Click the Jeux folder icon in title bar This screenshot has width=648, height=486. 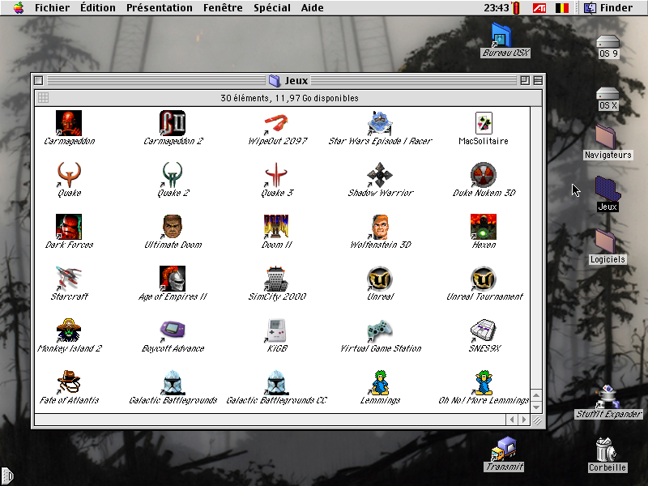(x=275, y=80)
